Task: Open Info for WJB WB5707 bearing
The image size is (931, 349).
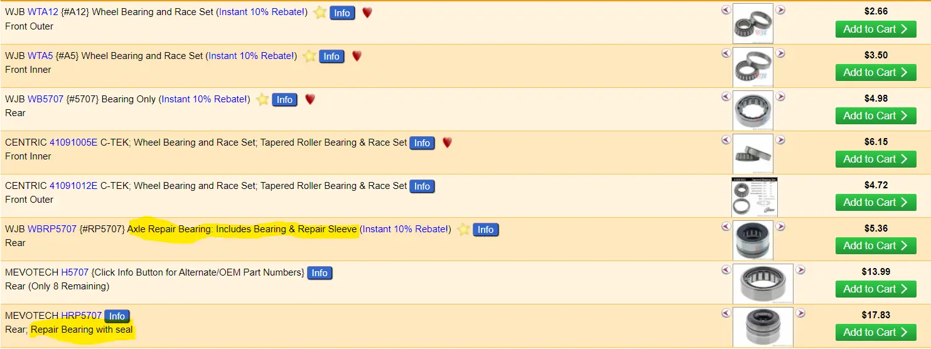Action: pyautogui.click(x=284, y=100)
